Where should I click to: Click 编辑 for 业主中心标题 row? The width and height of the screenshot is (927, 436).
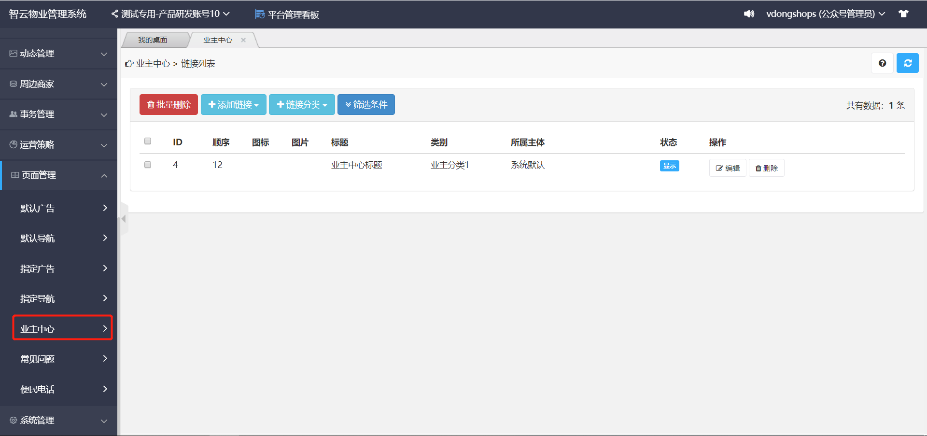coord(728,168)
